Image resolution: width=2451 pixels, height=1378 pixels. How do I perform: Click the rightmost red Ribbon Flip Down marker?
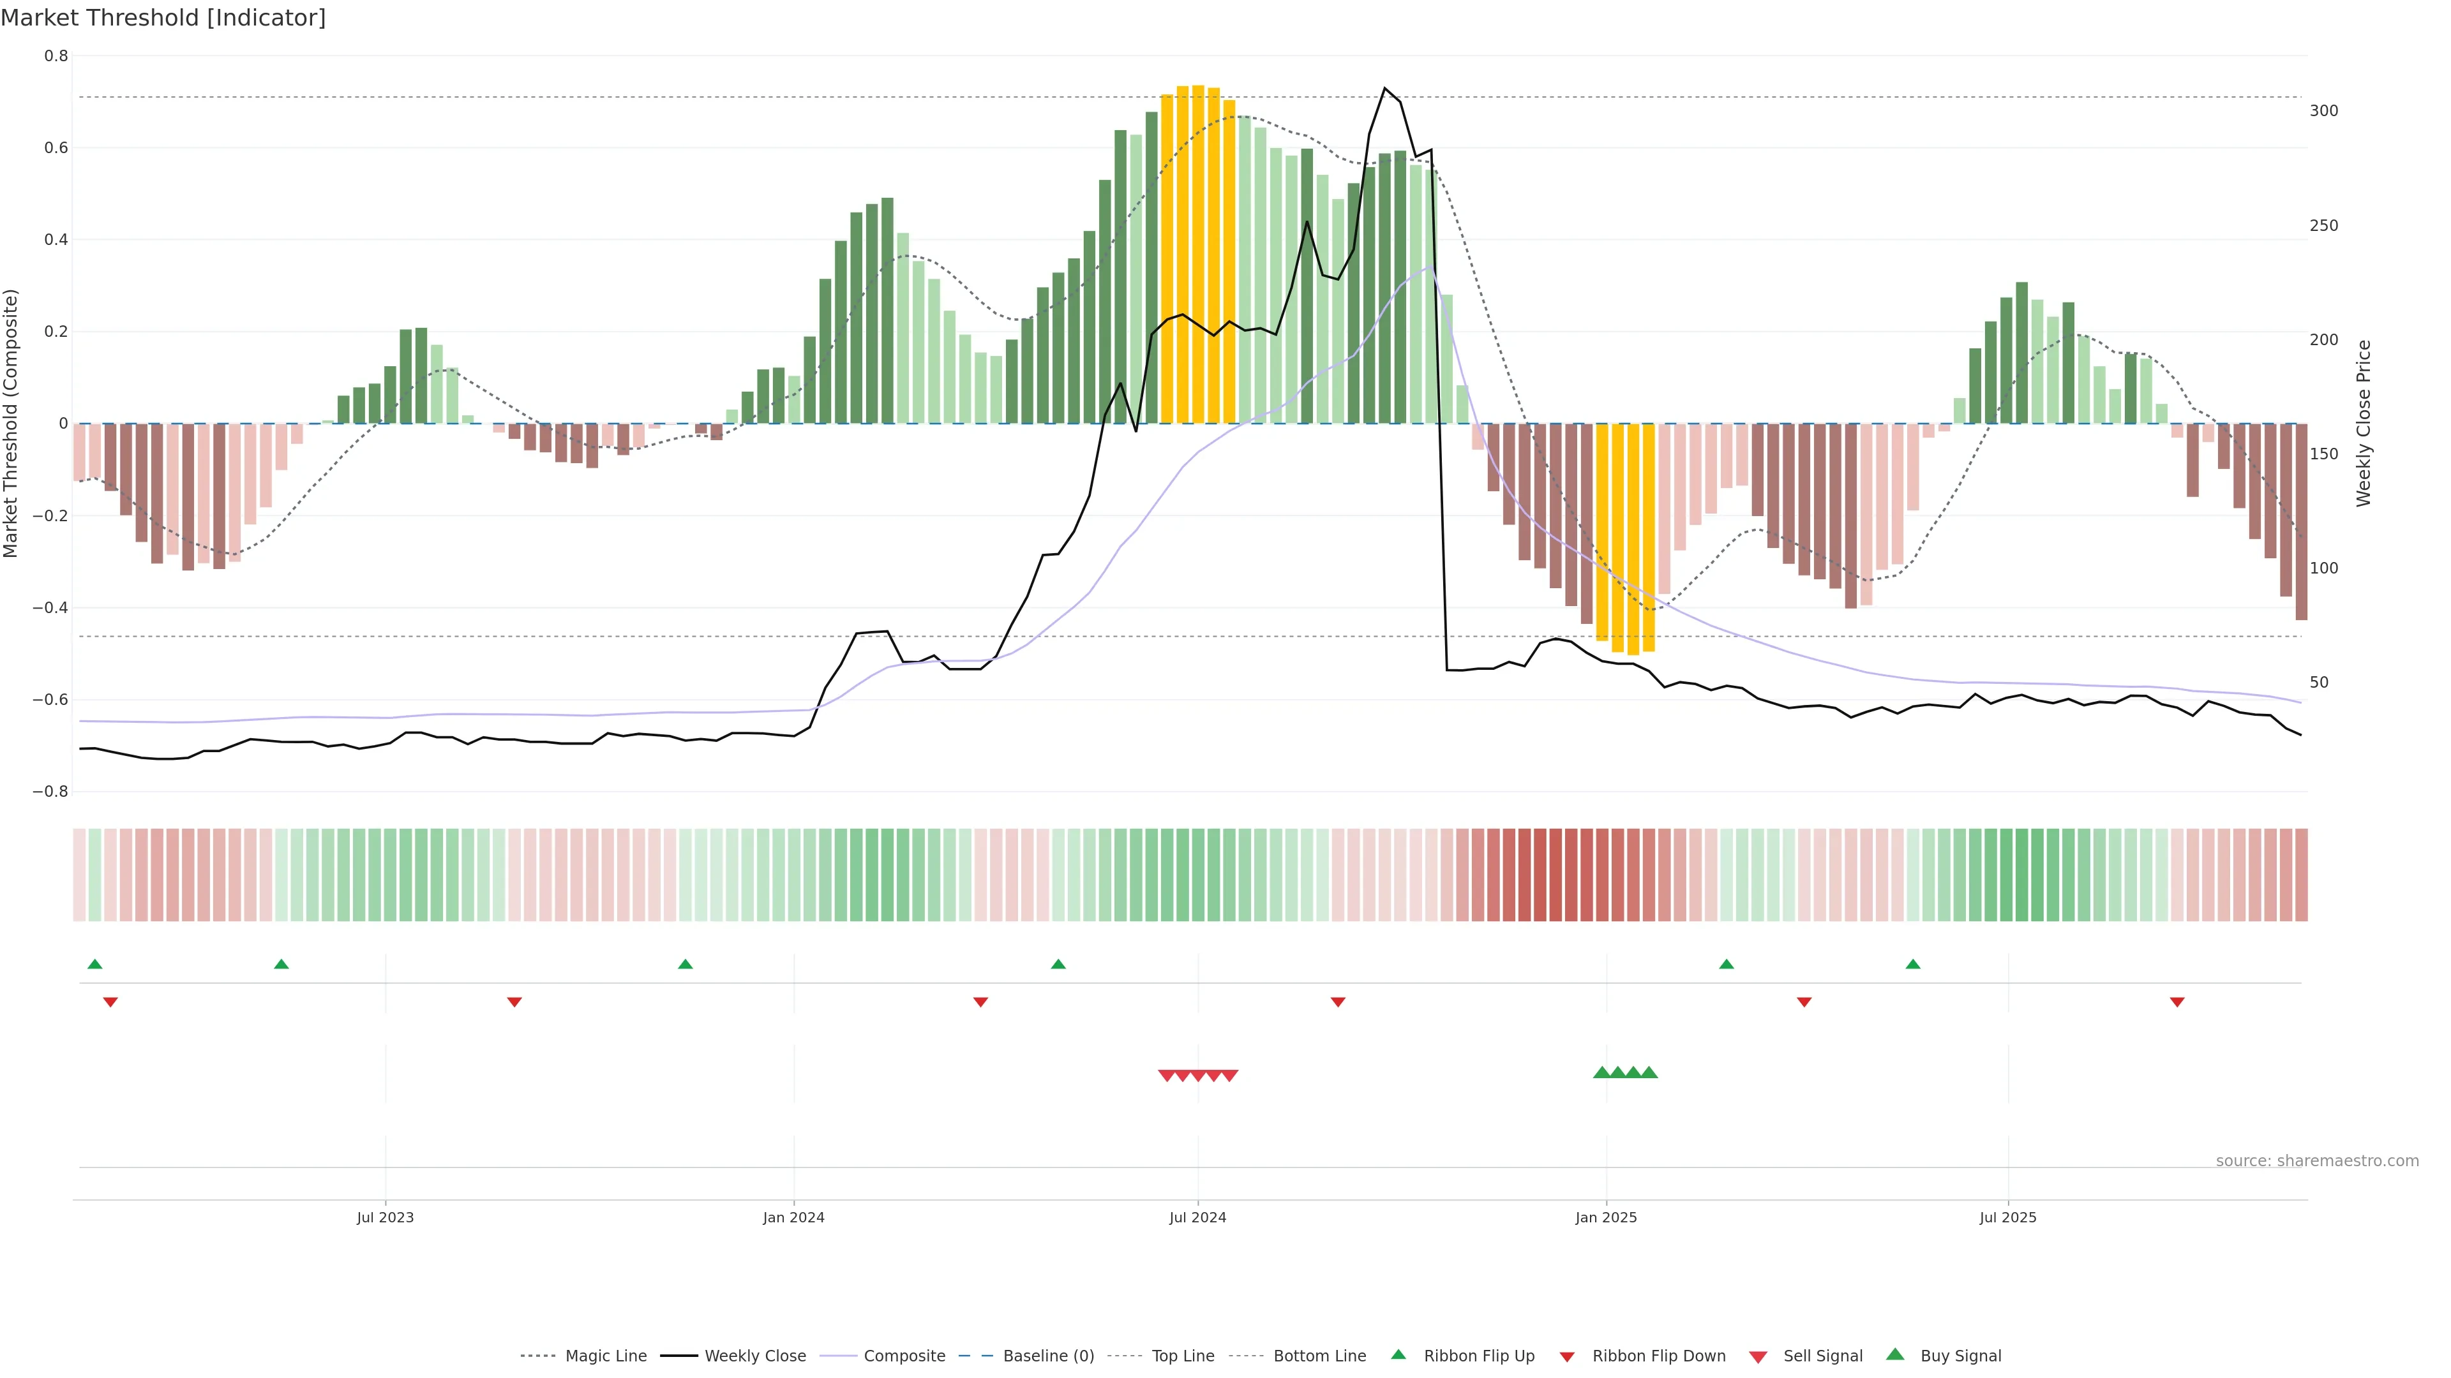2177,1002
